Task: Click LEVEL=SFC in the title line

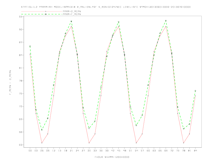Action: [130, 7]
